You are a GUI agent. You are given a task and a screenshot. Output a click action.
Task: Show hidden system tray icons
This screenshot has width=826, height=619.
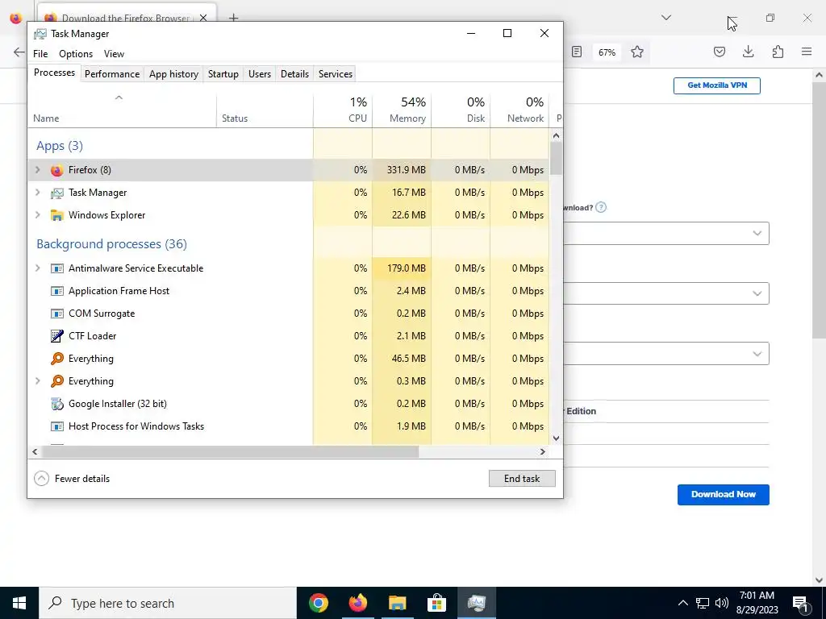[682, 603]
